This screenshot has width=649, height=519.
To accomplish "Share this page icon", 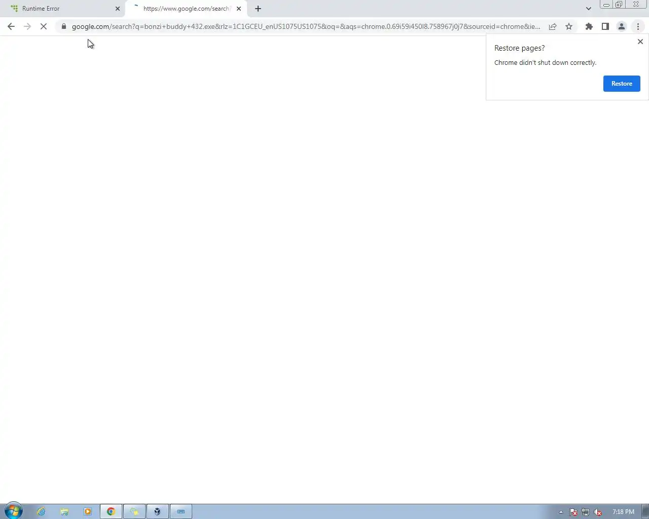I will point(553,26).
